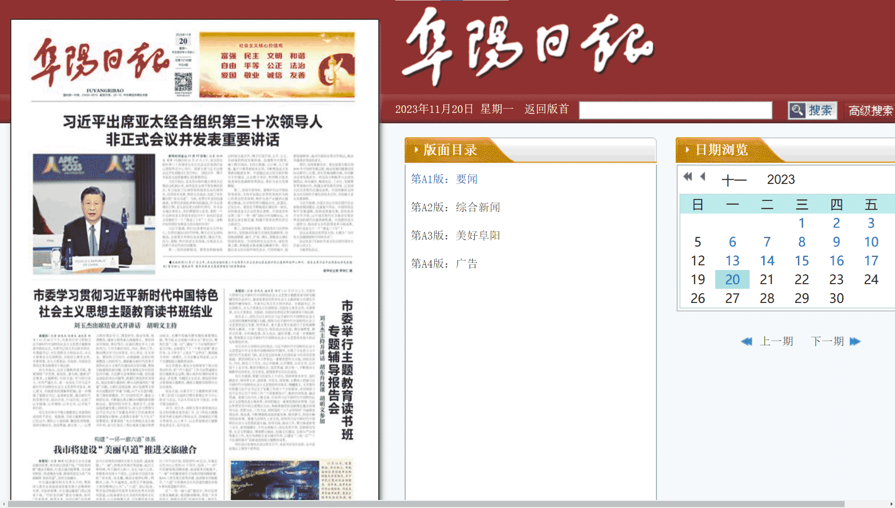The width and height of the screenshot is (895, 508).
Task: Open 市委学习贯彻 reading class conclusion article
Action: 126,303
